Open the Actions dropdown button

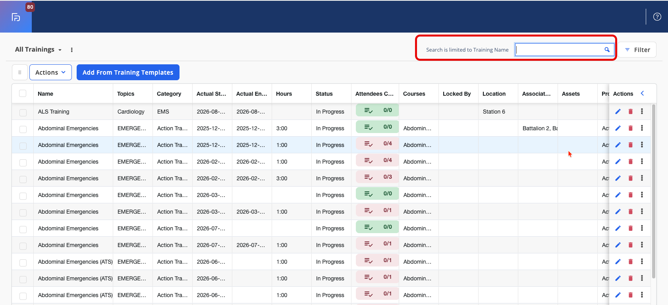tap(50, 72)
